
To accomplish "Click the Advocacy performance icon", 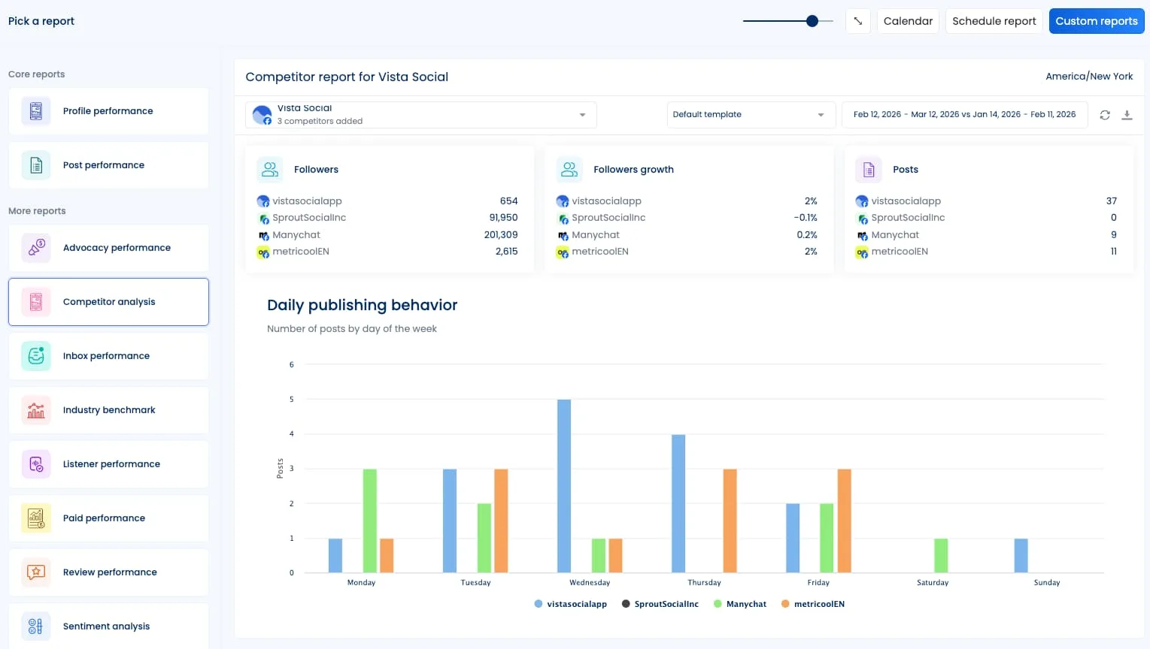I will (35, 247).
